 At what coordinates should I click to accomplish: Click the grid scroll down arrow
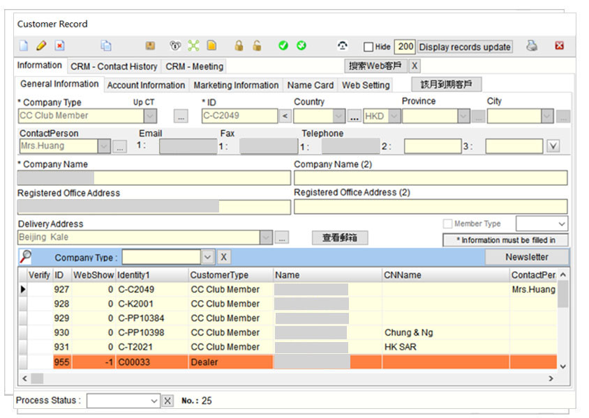tap(562, 366)
